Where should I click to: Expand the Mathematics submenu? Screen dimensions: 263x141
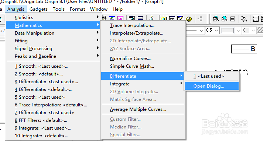pyautogui.click(x=53, y=25)
